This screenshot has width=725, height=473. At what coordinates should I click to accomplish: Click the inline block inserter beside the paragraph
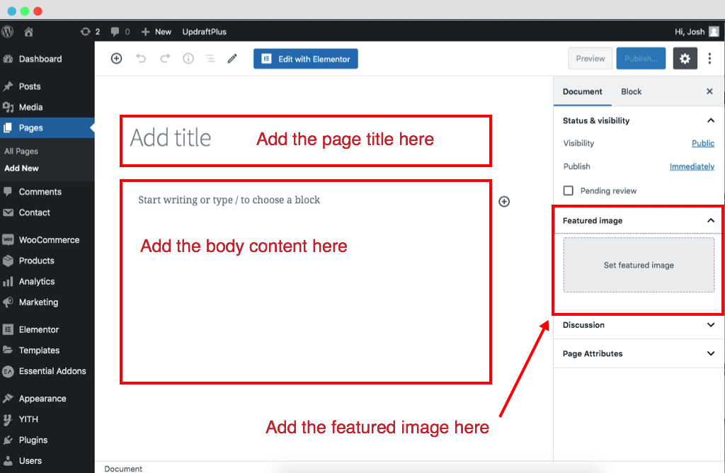pos(504,201)
